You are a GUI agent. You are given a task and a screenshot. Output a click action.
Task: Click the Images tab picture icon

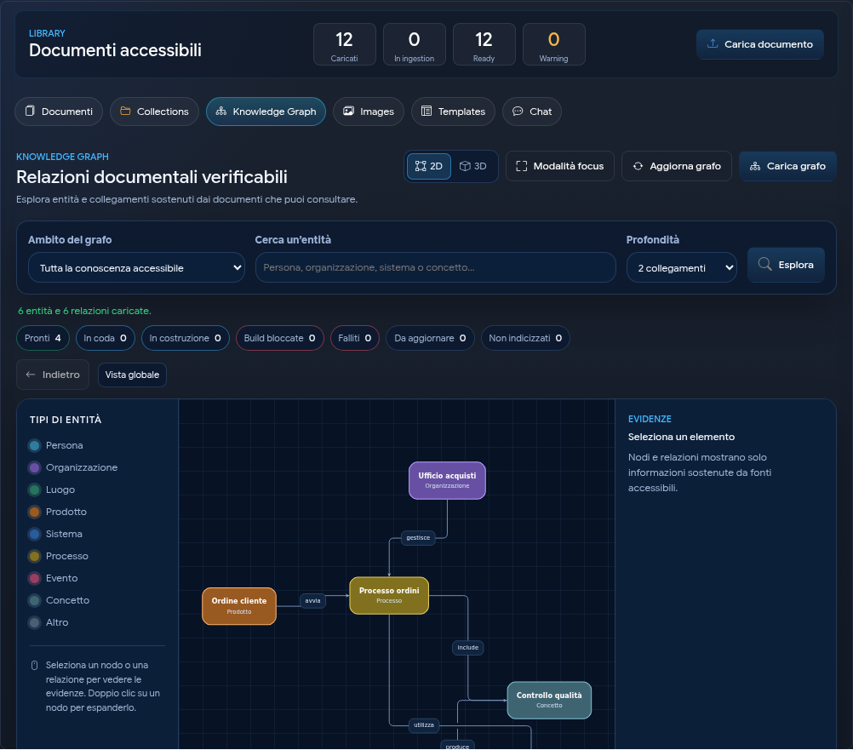[x=349, y=111]
